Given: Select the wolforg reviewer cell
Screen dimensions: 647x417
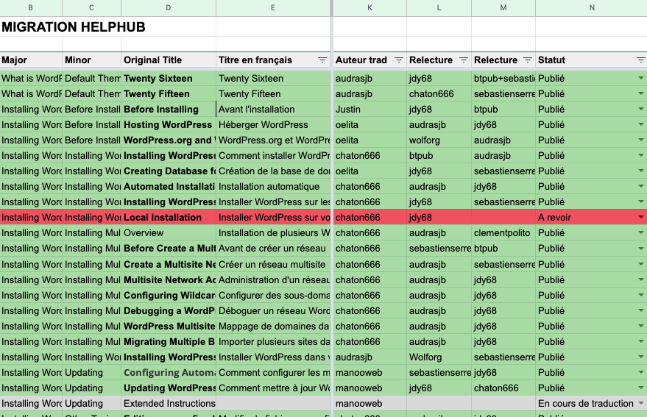Looking at the screenshot, I should (x=439, y=140).
